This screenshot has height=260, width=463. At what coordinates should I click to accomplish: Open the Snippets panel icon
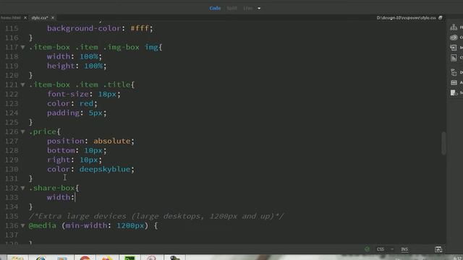(454, 93)
